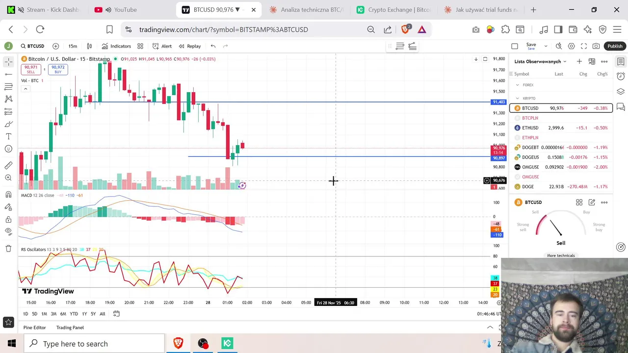Image resolution: width=628 pixels, height=353 pixels.
Task: Create an Alert
Action: click(162, 46)
